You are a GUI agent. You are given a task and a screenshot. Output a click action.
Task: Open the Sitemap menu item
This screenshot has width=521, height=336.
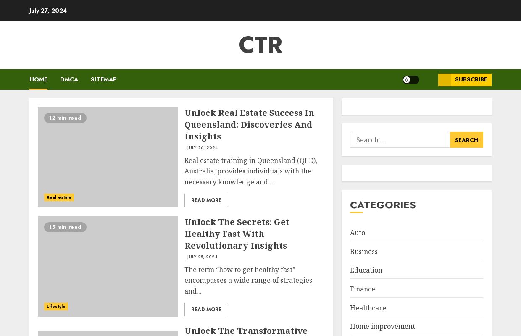[x=104, y=79]
